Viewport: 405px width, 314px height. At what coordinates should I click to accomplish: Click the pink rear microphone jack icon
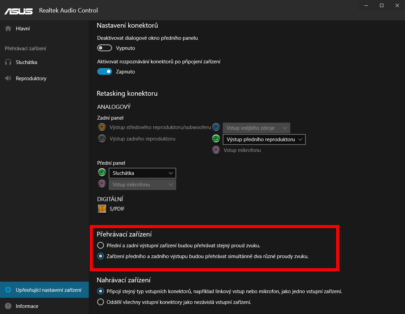click(x=216, y=150)
